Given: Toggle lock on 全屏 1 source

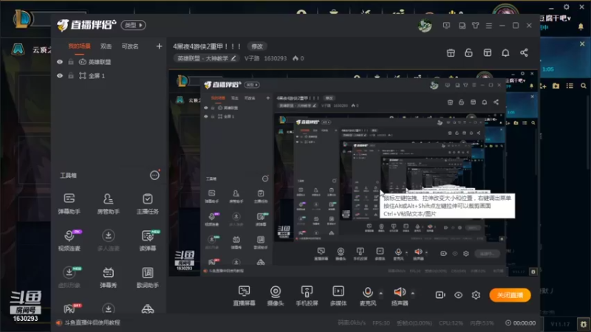Looking at the screenshot, I should [71, 76].
